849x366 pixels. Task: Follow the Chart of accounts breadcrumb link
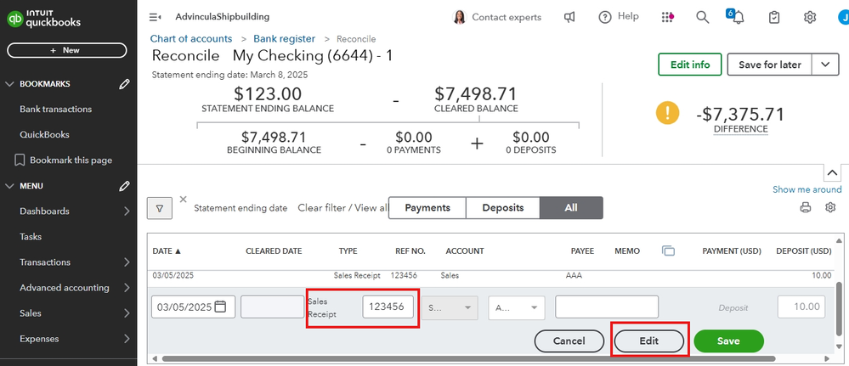click(191, 39)
